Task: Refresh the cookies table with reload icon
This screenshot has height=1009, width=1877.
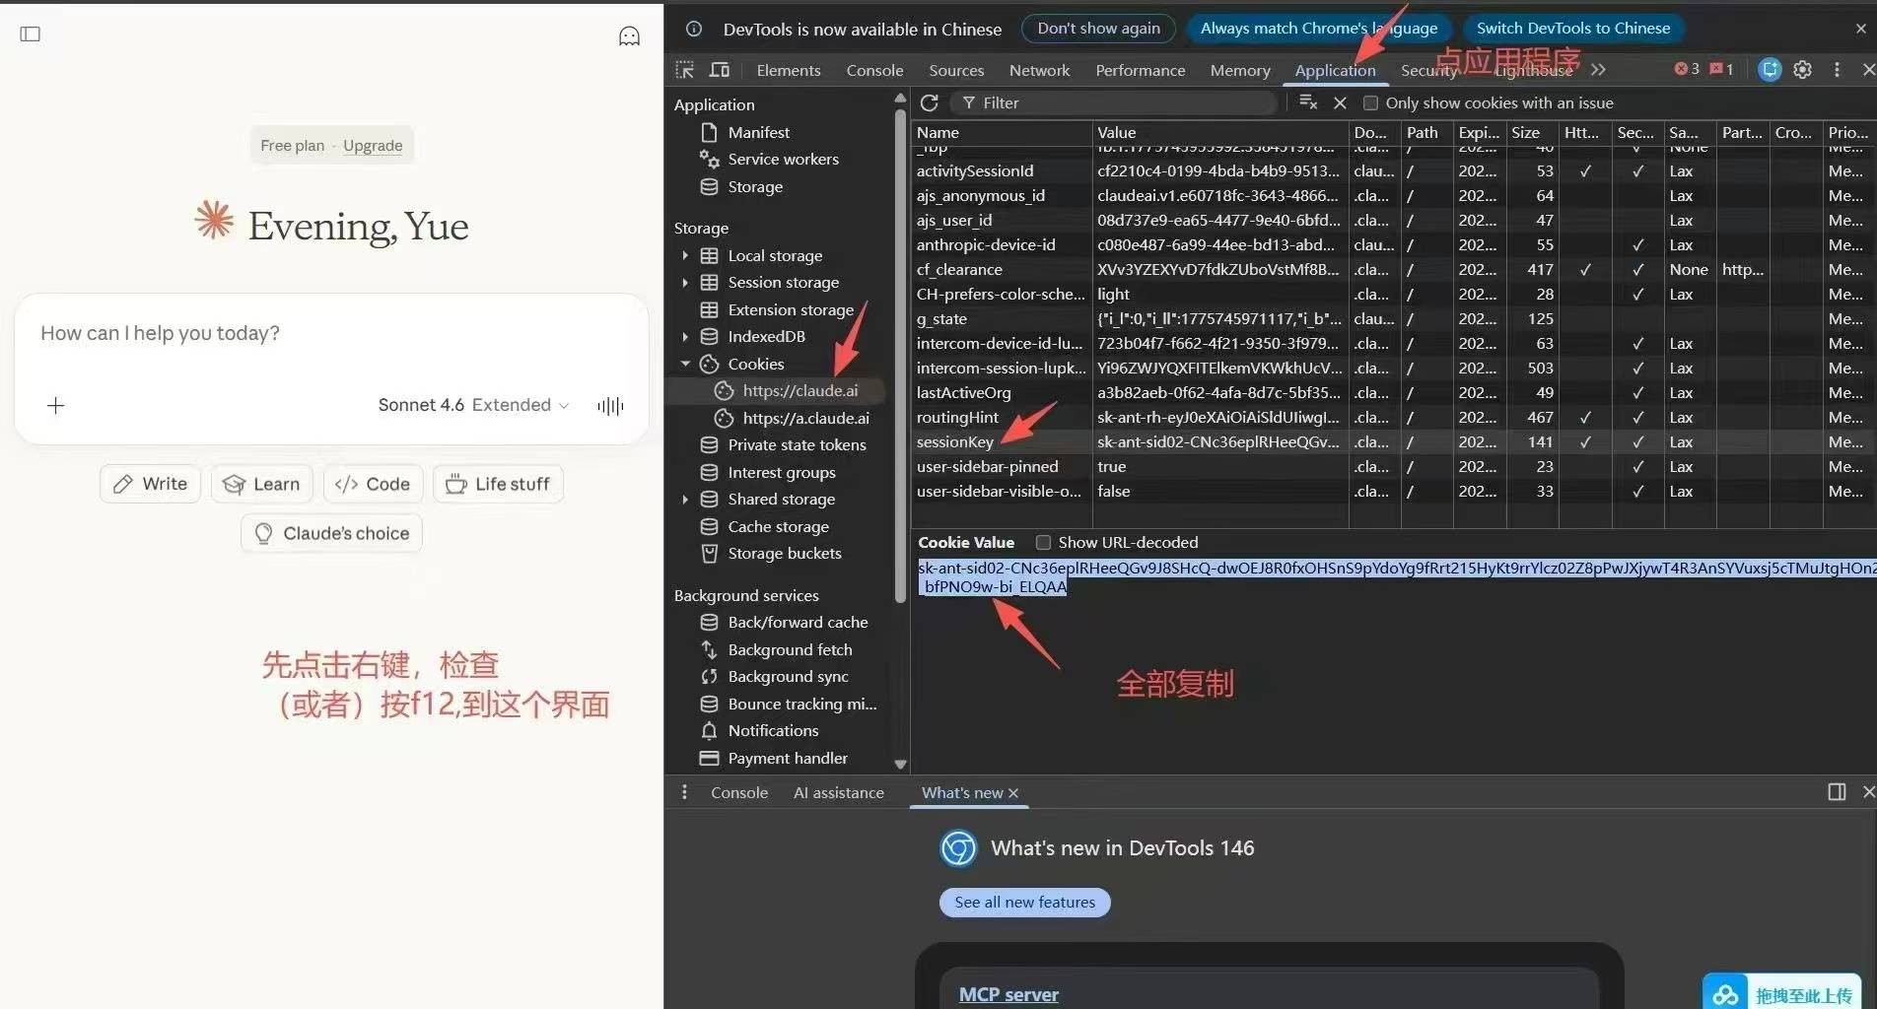Action: click(x=929, y=102)
